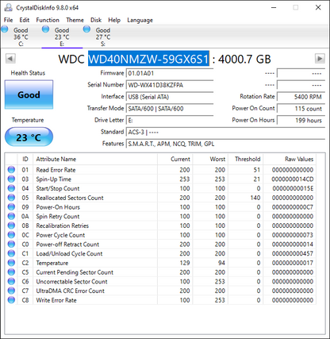Select the Reallocated Sectors Count attribute name
The width and height of the screenshot is (330, 339).
[x=70, y=198]
